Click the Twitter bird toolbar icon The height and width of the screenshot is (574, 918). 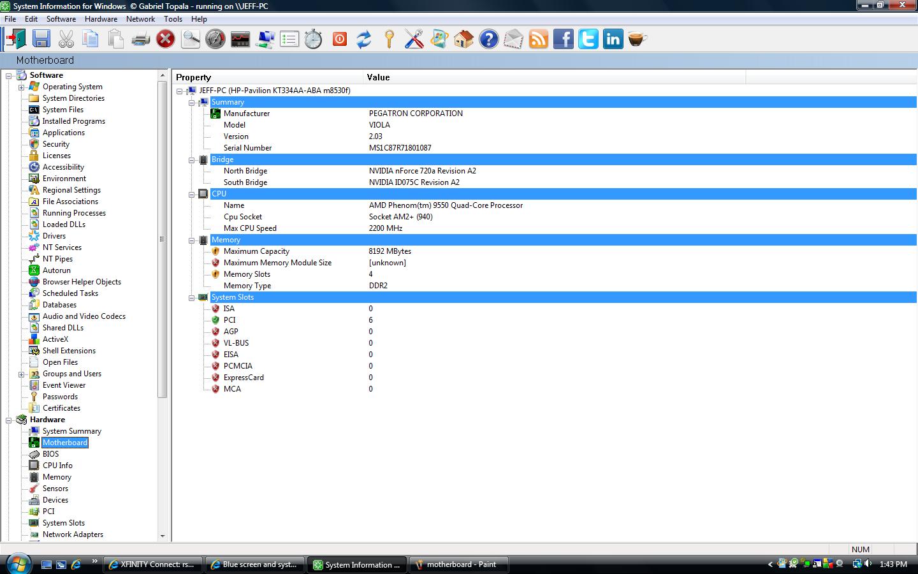(x=588, y=40)
